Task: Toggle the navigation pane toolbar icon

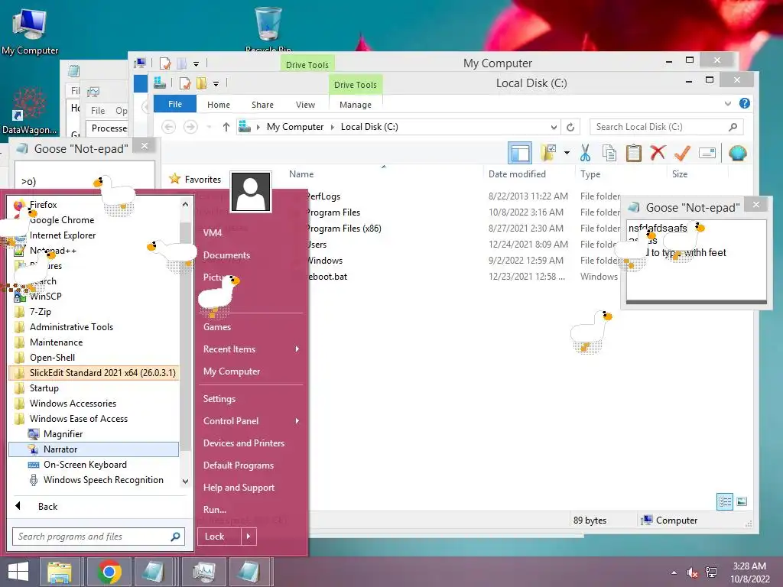Action: click(520, 153)
